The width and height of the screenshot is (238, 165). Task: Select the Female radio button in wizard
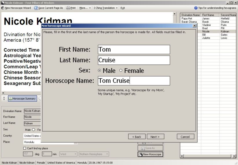[x=121, y=70]
